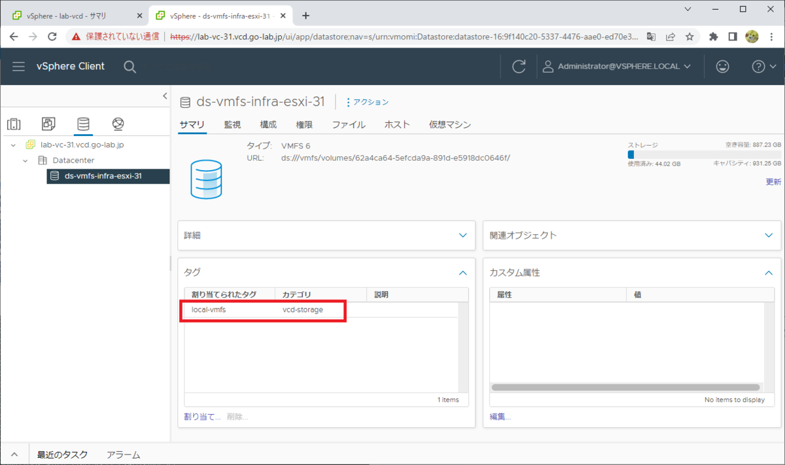Open the browser extensions puzzle icon
Image resolution: width=785 pixels, height=465 pixels.
tap(713, 37)
